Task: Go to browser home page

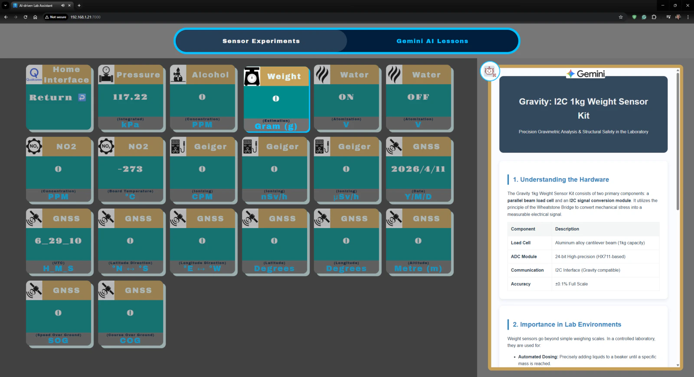Action: pos(35,17)
